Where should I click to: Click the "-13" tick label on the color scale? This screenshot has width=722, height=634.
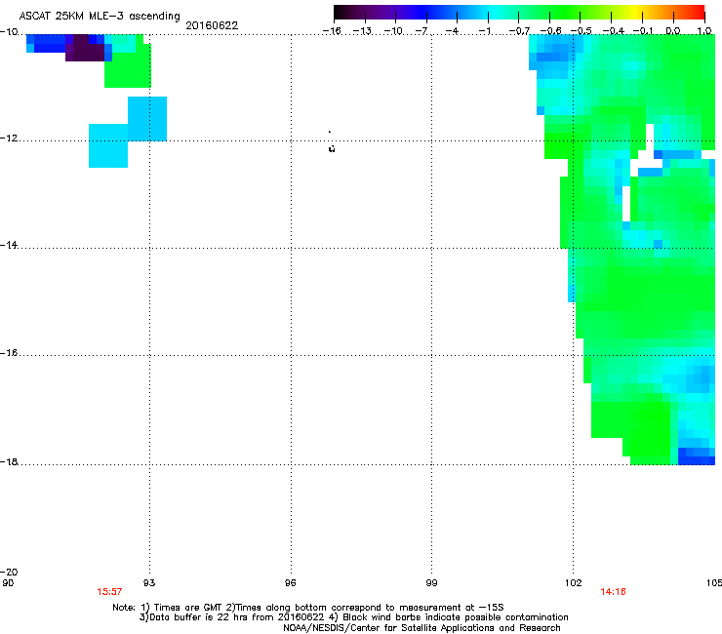pos(362,31)
